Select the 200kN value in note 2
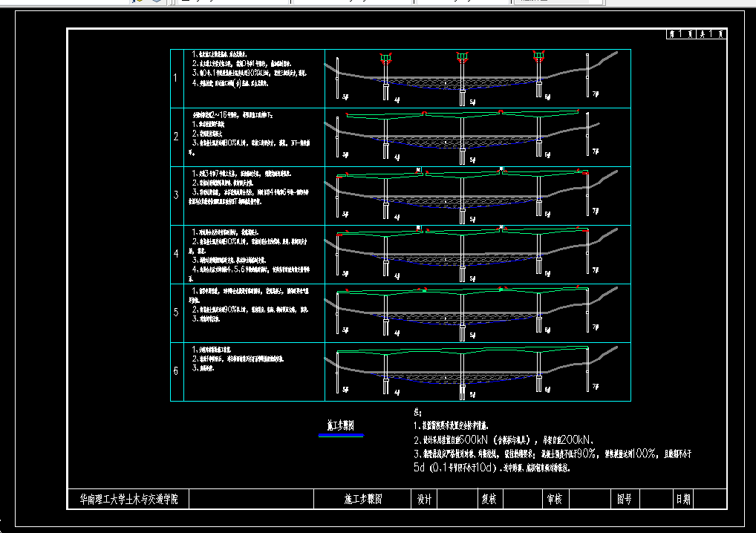The image size is (756, 533). 576,439
